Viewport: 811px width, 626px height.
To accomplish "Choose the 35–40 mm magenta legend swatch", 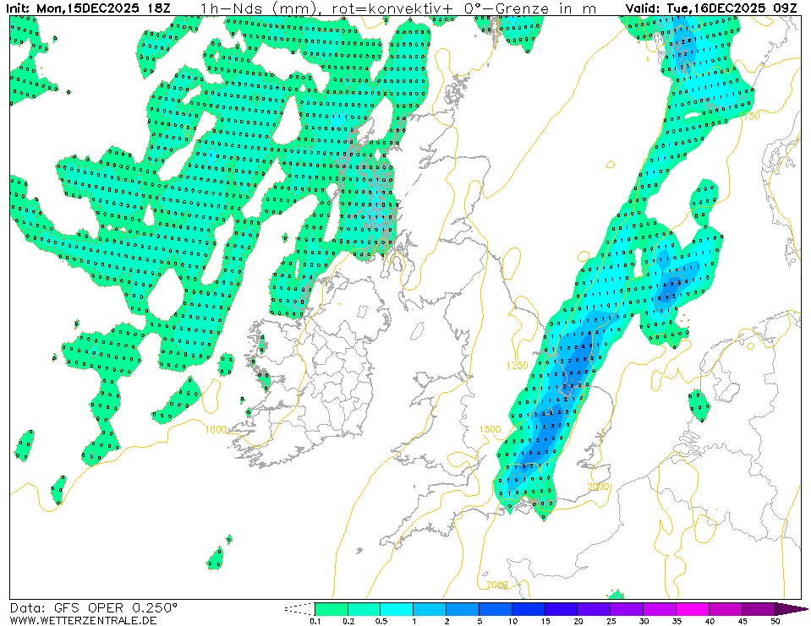I will coord(693,609).
